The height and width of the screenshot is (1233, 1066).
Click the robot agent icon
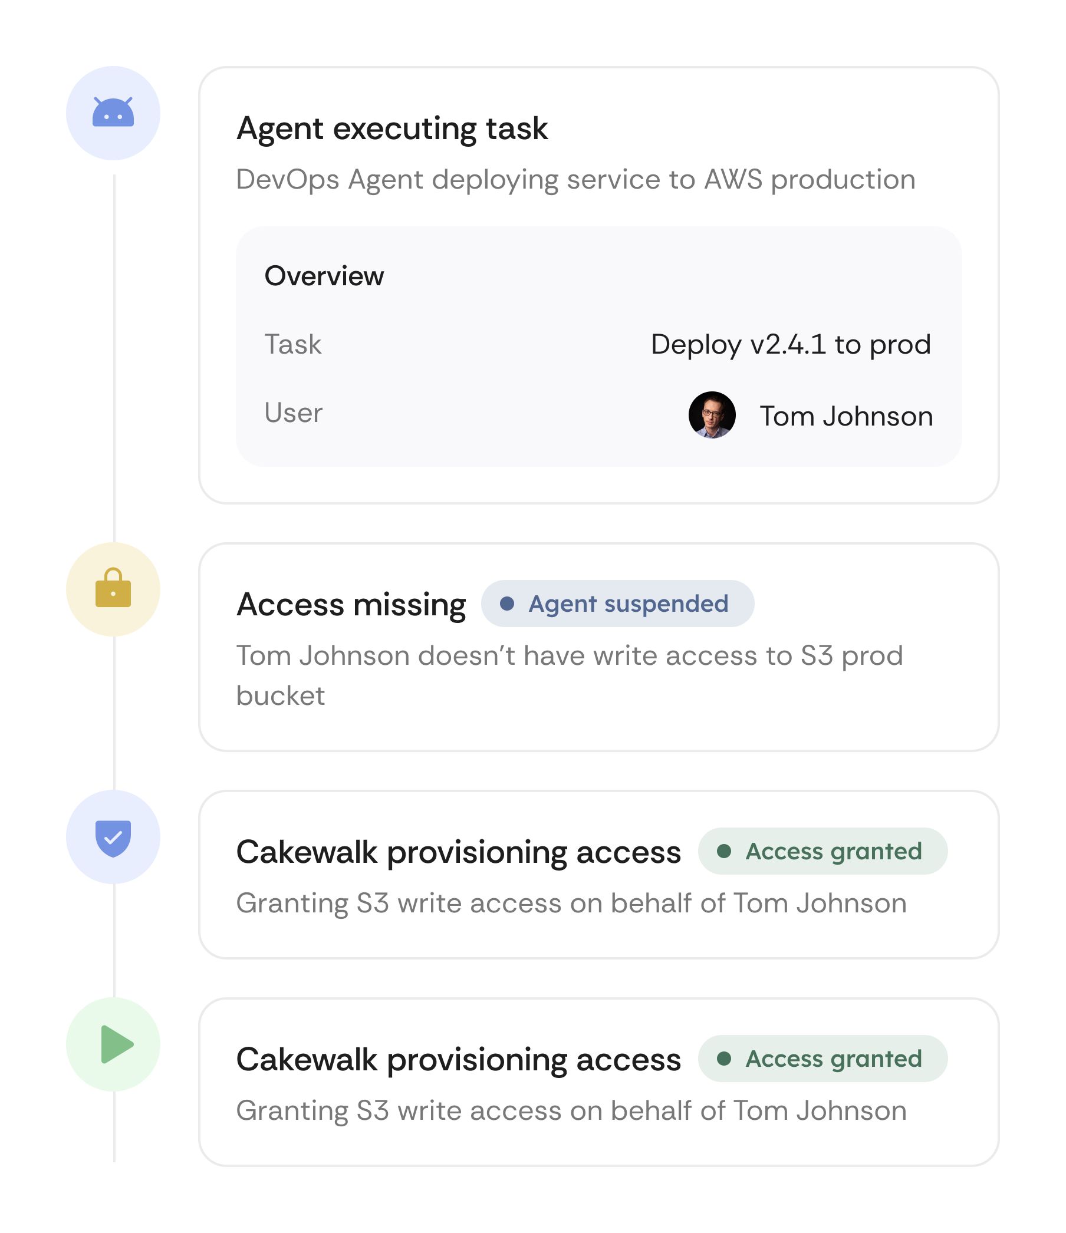pos(113,112)
